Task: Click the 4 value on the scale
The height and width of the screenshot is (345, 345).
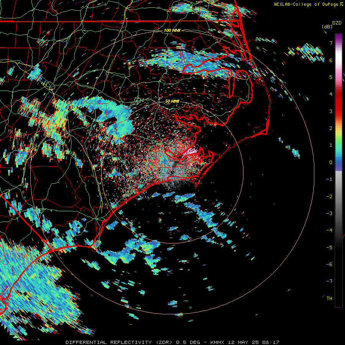Action: pos(331,94)
